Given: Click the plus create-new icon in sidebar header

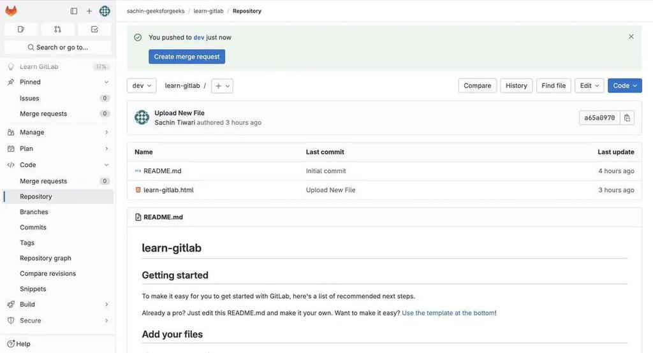Looking at the screenshot, I should click(x=89, y=11).
